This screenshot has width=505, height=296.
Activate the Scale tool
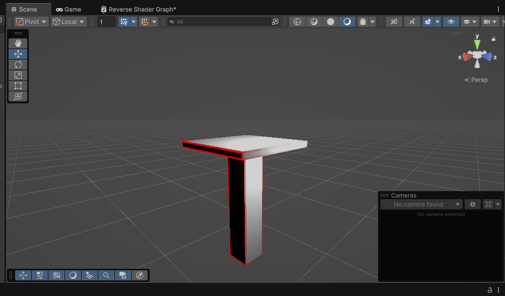coord(18,75)
